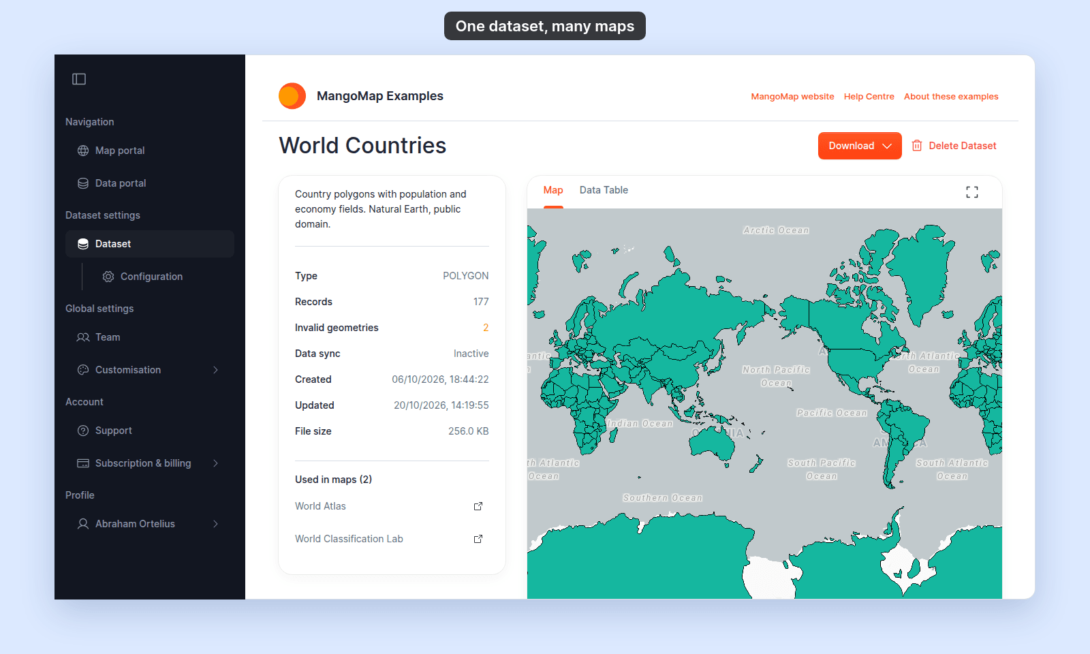Open the World Classification Lab map link
Screen dimensions: 1090x654
click(x=349, y=539)
